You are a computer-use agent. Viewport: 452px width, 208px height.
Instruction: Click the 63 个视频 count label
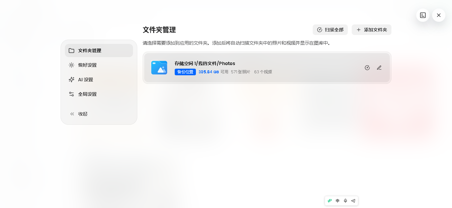click(x=263, y=72)
